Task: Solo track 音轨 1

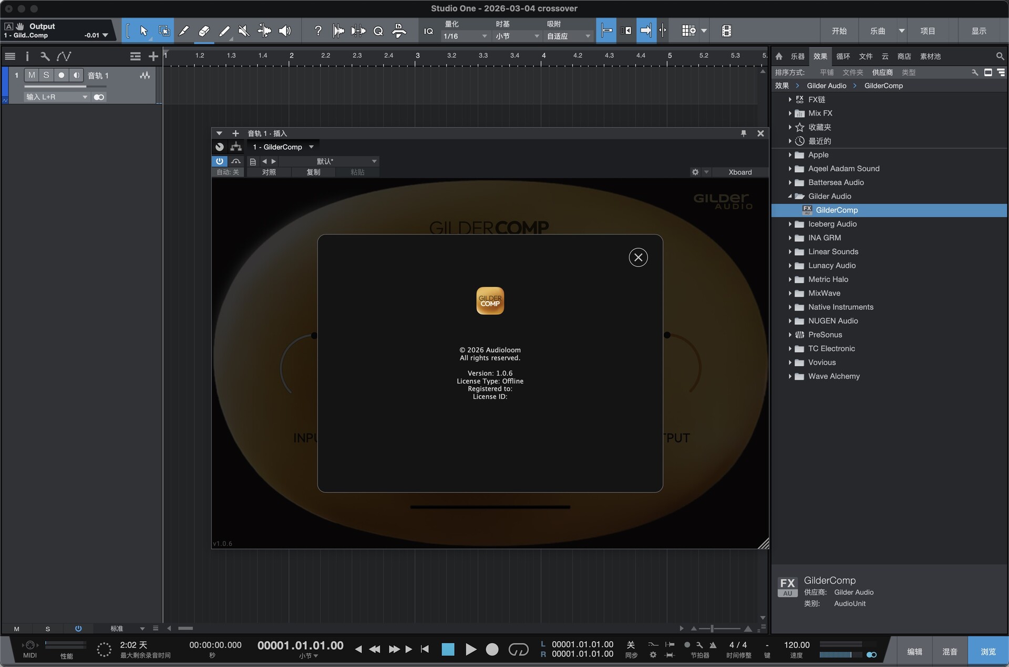Action: [x=46, y=75]
